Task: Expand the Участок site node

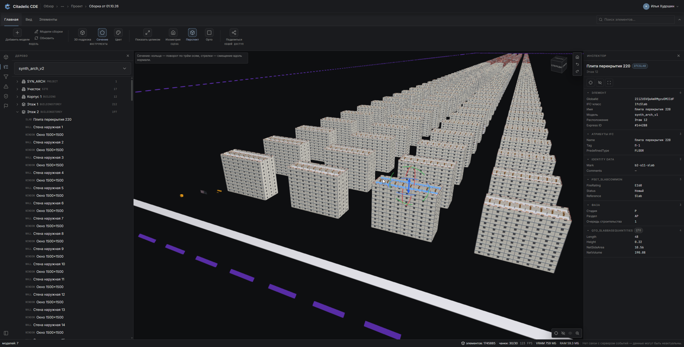Action: [17, 89]
